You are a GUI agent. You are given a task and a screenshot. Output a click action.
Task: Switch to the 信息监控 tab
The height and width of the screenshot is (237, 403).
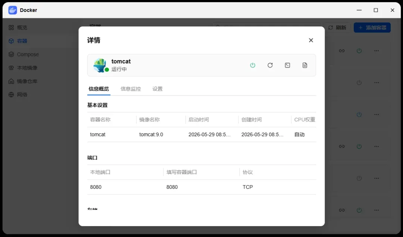point(131,89)
